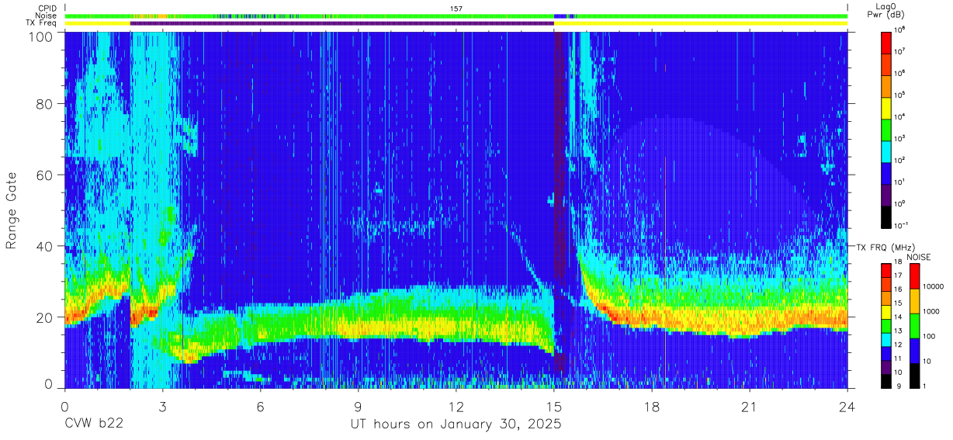
Task: Click the x-axis tick label 6
Action: click(260, 406)
